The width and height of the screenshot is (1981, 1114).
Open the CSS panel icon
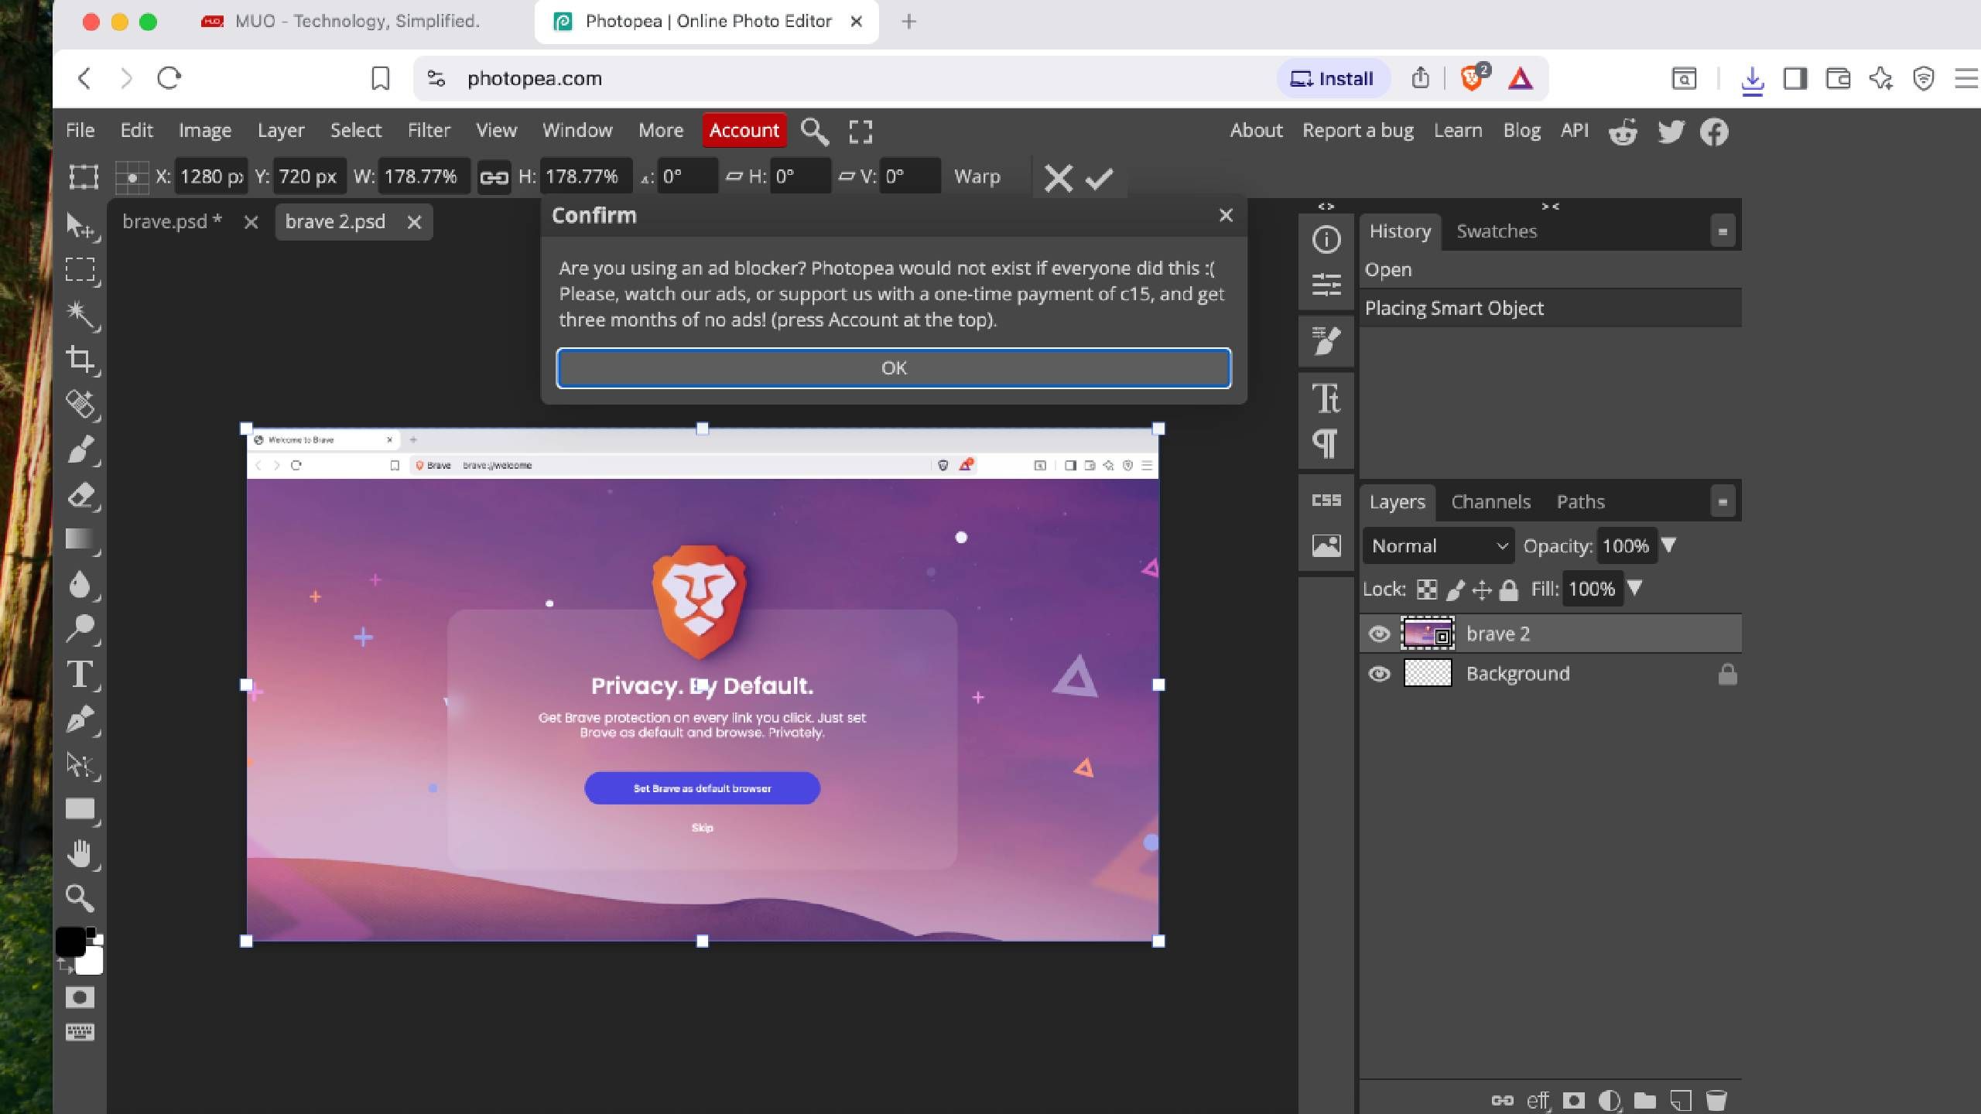point(1326,501)
